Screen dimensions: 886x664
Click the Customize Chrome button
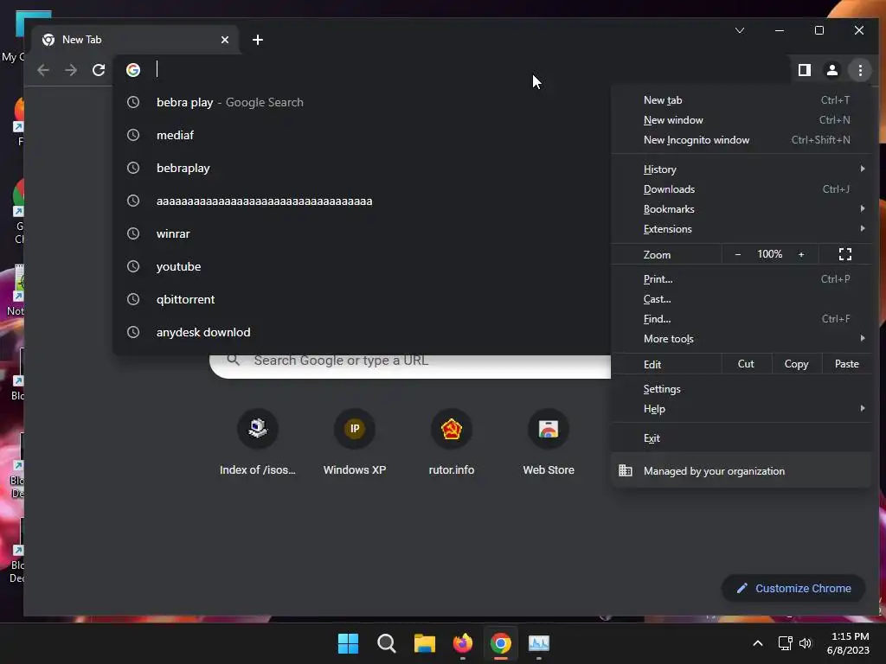(793, 588)
